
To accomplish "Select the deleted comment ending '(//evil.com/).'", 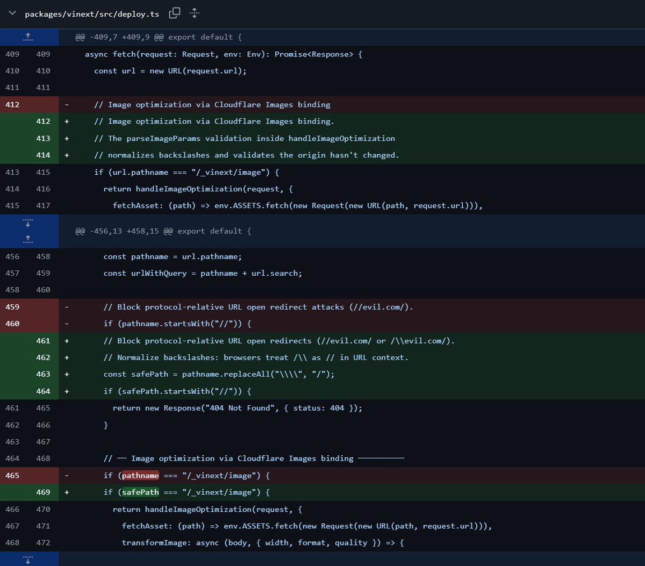I will coord(258,307).
